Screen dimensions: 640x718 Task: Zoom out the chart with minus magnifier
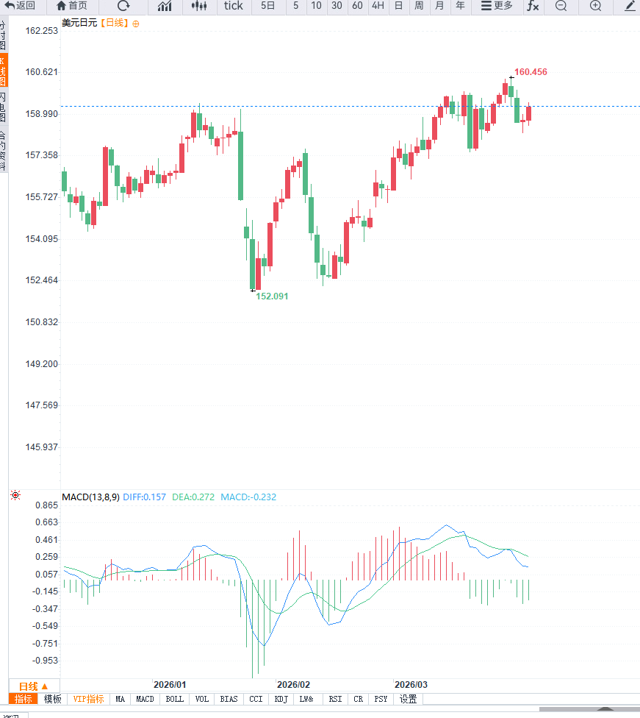pos(561,6)
